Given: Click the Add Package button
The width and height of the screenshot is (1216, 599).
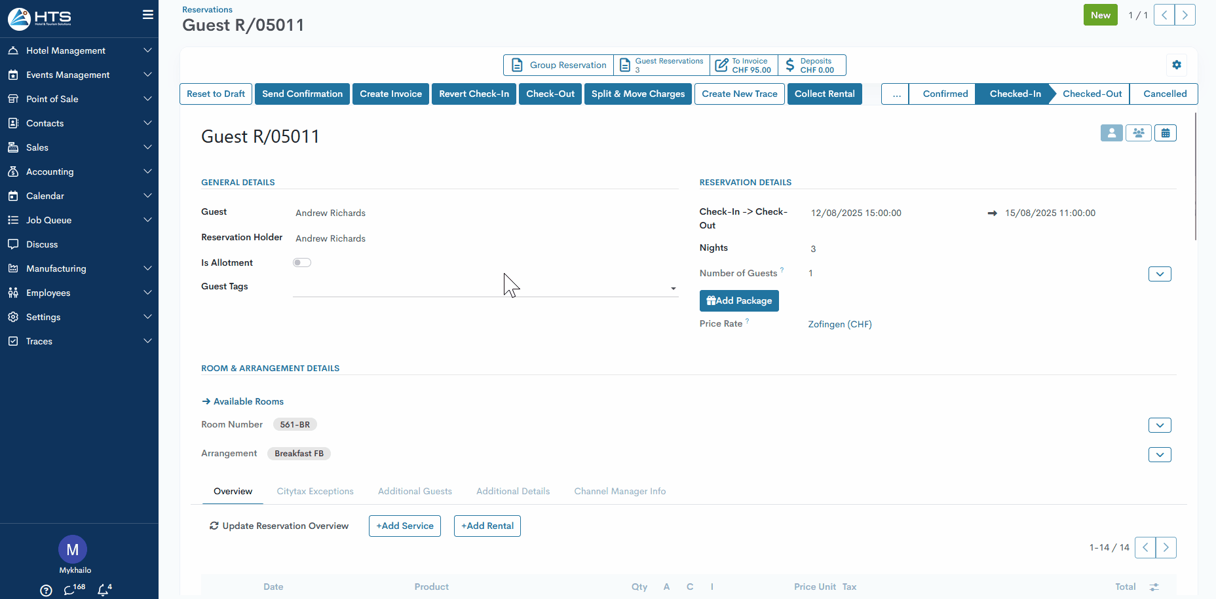Looking at the screenshot, I should [x=738, y=301].
